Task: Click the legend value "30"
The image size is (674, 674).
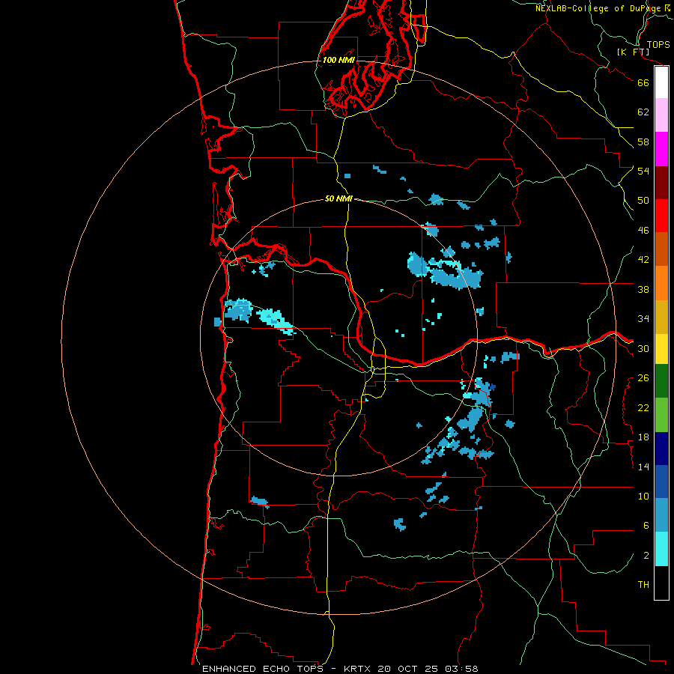Action: (643, 348)
